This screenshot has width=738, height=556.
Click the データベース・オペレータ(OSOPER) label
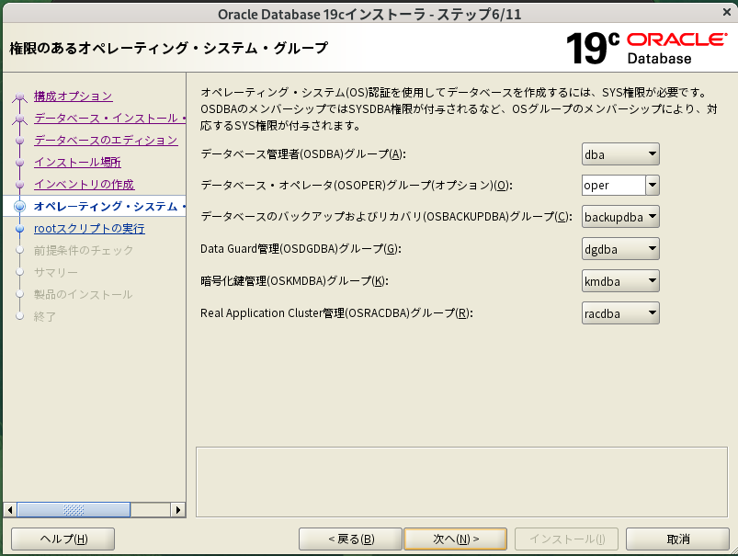[357, 185]
